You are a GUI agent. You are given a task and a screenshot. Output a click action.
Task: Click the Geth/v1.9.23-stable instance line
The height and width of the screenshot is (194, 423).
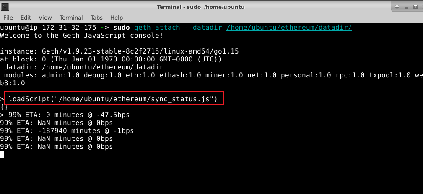119,51
